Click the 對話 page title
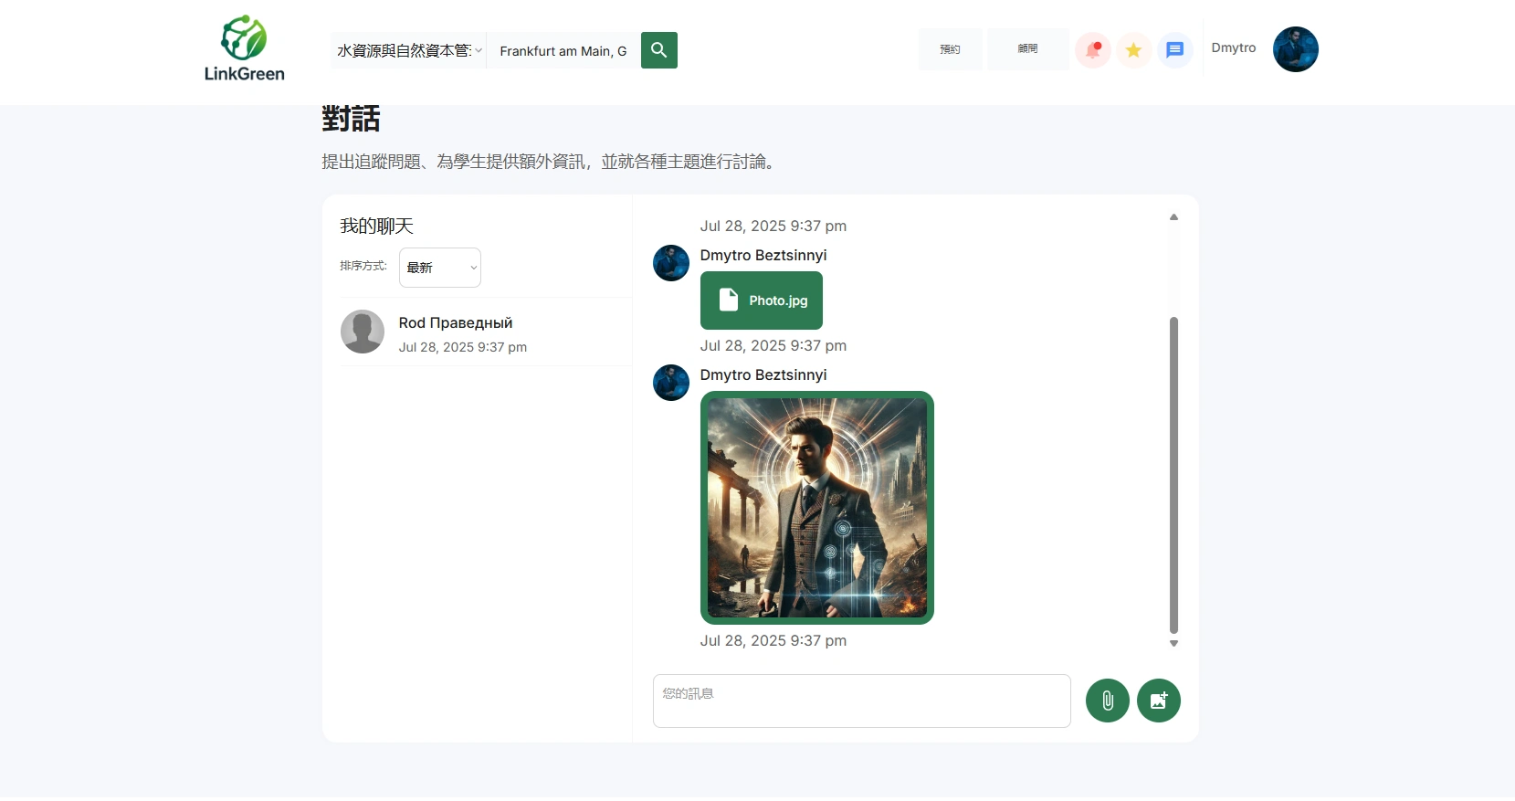The width and height of the screenshot is (1515, 801). [351, 119]
